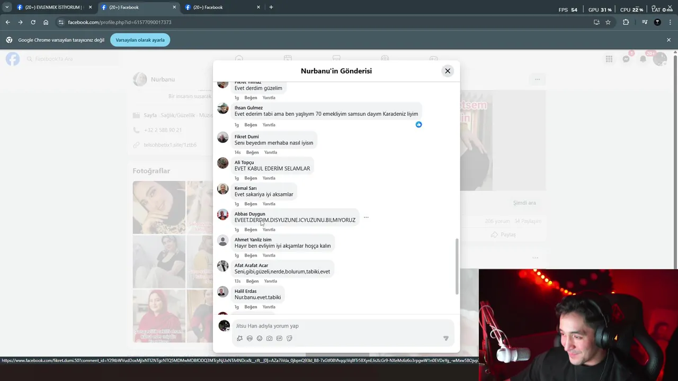Click the red-haired woman photo thumbnail
Image resolution: width=678 pixels, height=381 pixels.
(159, 316)
